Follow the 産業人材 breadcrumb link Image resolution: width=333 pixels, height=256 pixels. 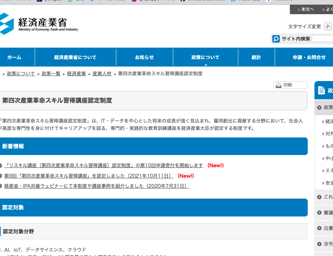102,74
